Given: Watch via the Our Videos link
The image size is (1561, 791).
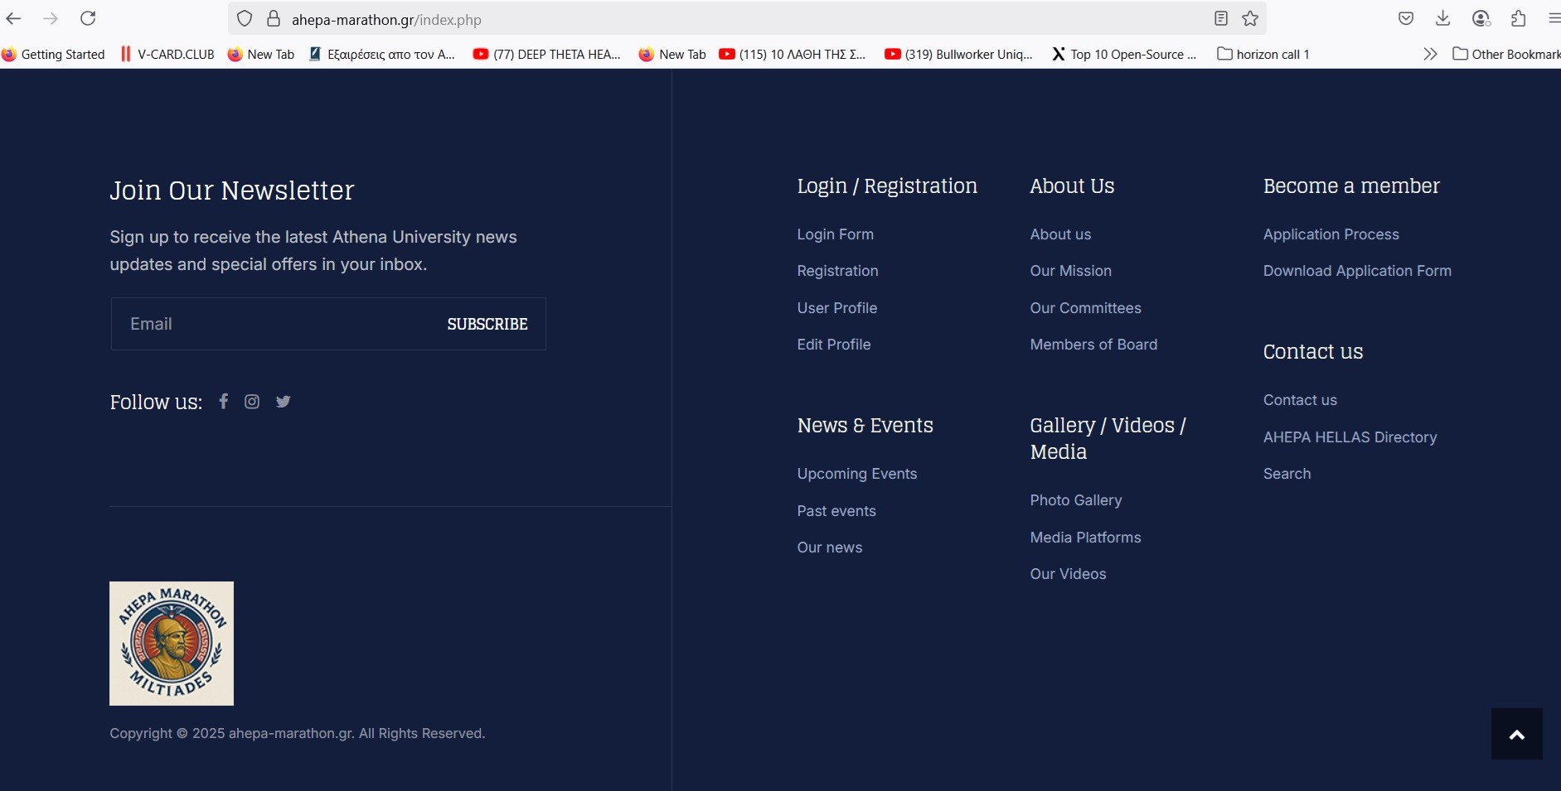Looking at the screenshot, I should point(1068,574).
